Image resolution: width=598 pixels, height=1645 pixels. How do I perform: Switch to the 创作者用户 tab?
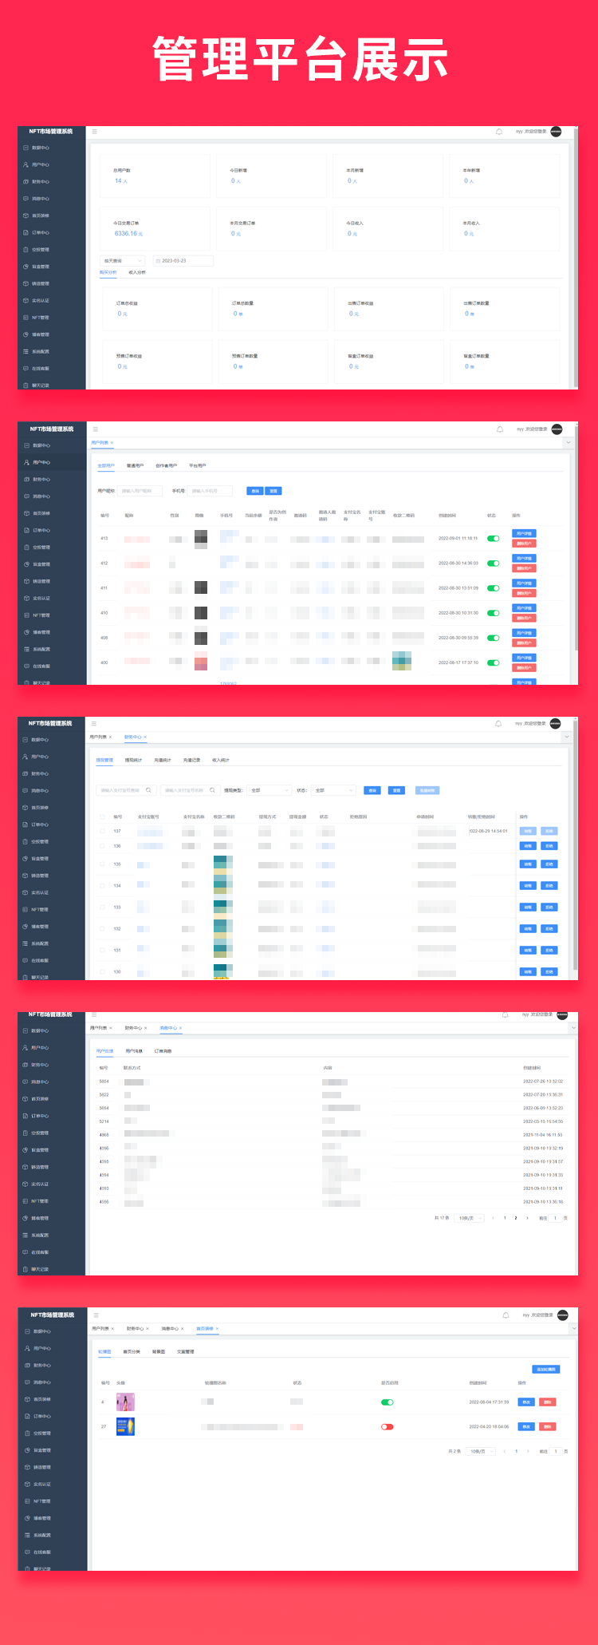pos(166,465)
